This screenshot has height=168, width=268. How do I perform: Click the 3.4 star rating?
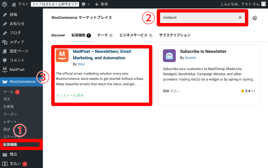click(x=248, y=91)
